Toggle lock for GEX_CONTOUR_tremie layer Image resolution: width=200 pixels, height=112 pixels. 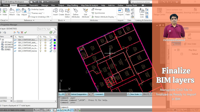pyautogui.click(x=51, y=51)
